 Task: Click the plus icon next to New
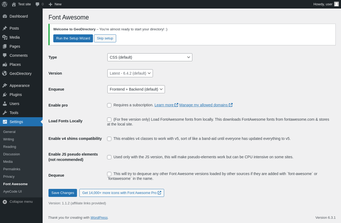[x=50, y=4]
